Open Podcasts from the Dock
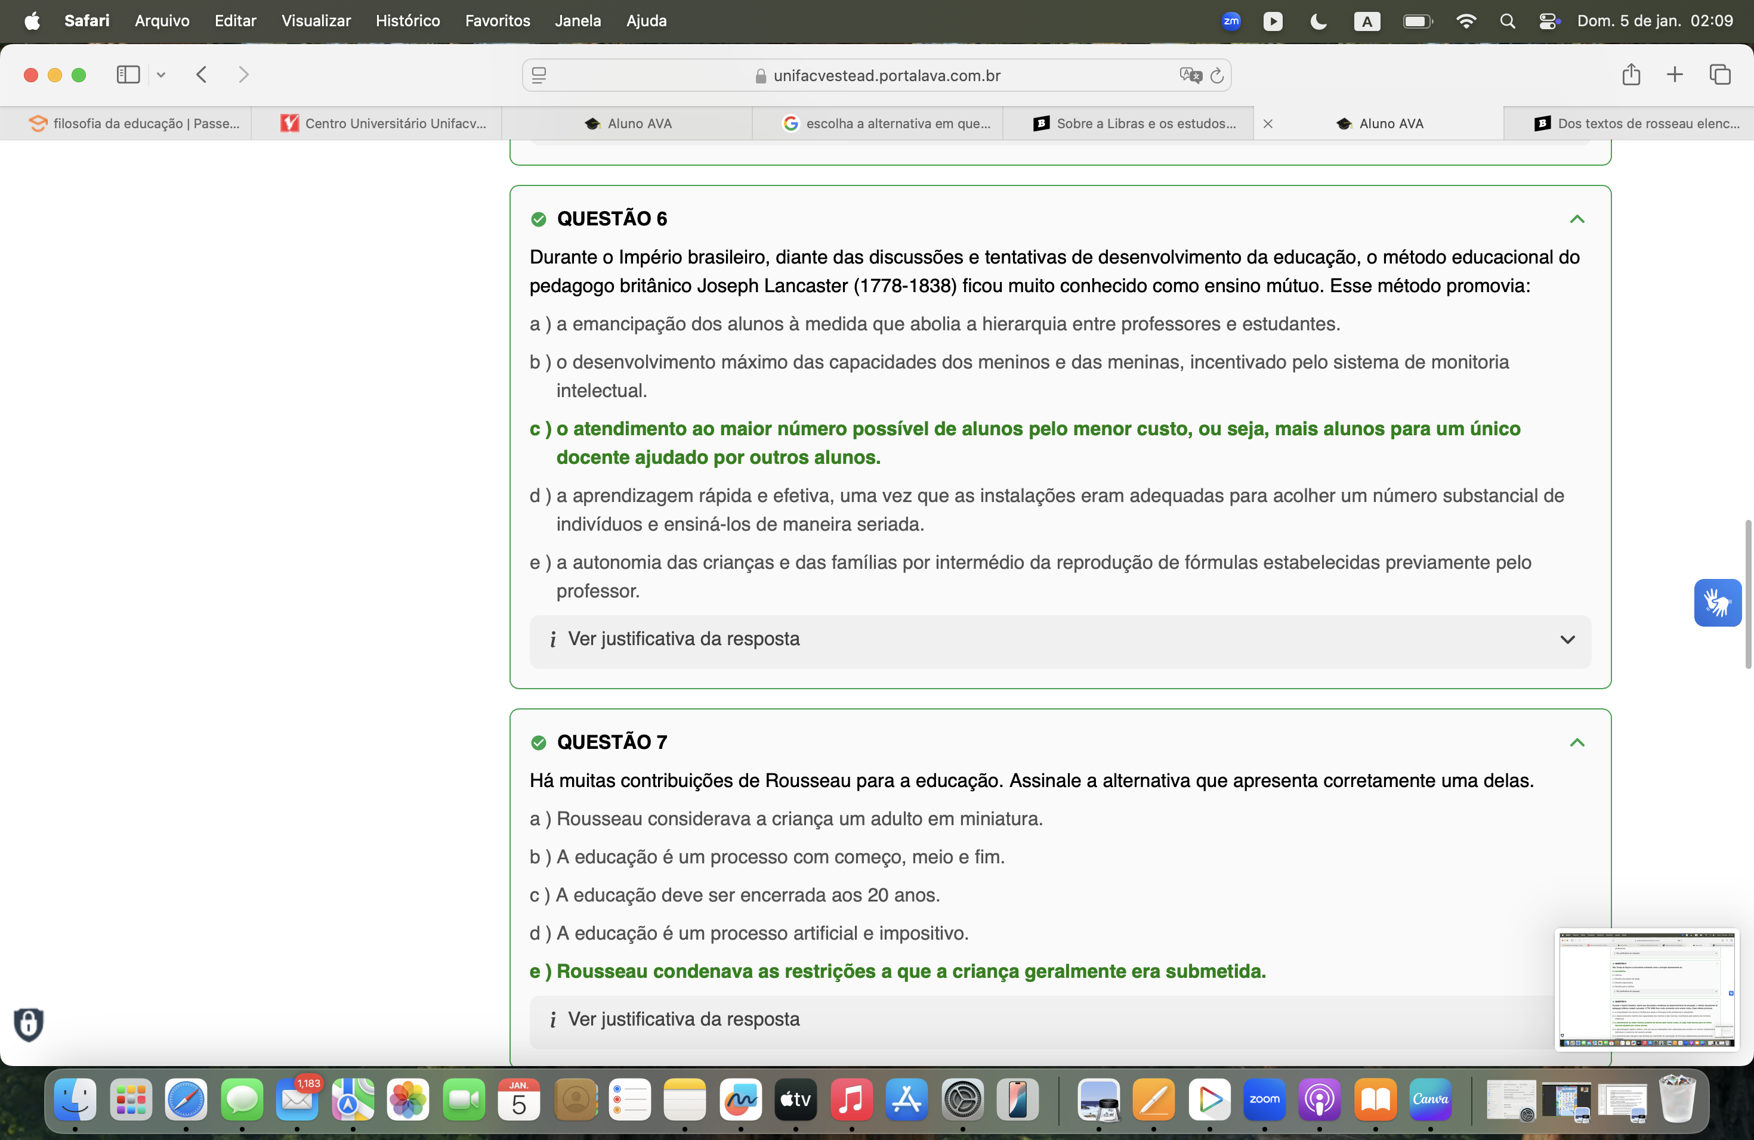Screen dimensions: 1754x1140 pyautogui.click(x=1319, y=1100)
